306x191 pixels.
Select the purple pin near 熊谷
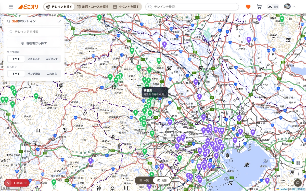(164, 45)
